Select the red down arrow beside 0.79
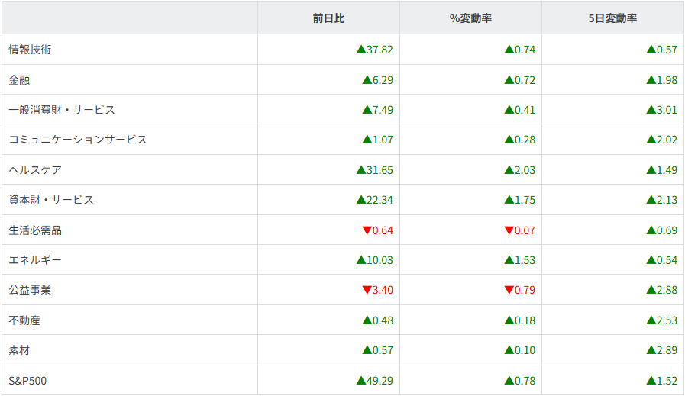The height and width of the screenshot is (396, 685). click(509, 291)
